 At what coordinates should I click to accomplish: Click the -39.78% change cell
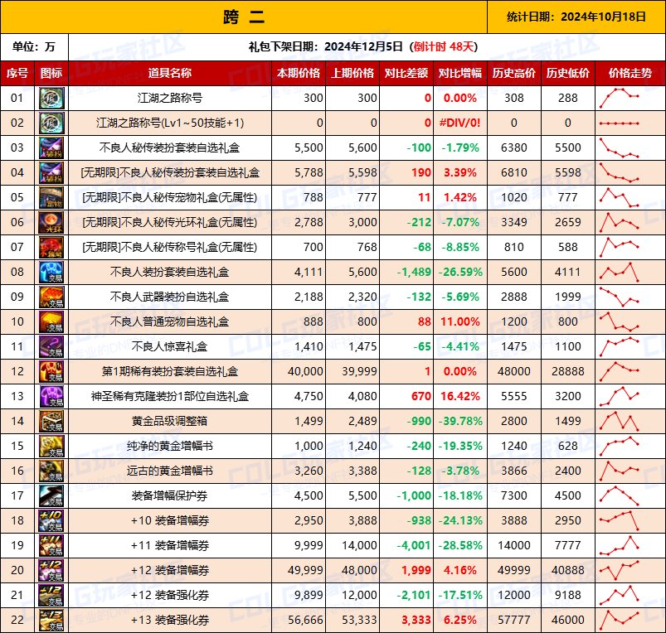[460, 421]
